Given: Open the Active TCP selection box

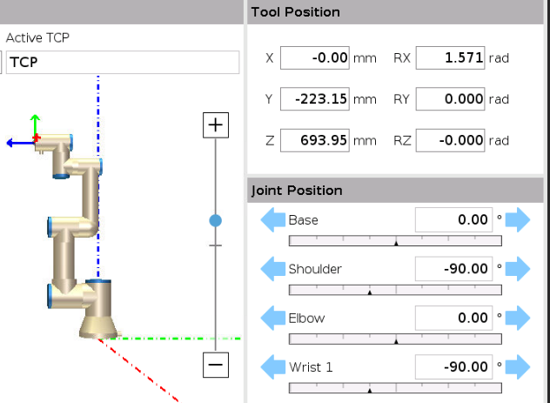Looking at the screenshot, I should (123, 62).
